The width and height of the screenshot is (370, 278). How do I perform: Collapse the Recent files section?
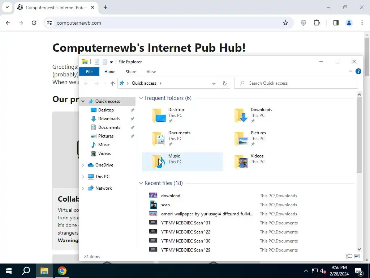141,183
